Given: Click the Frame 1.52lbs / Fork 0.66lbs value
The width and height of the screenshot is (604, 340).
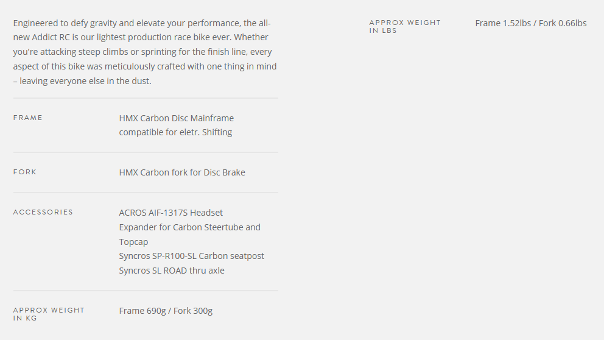Looking at the screenshot, I should 531,23.
